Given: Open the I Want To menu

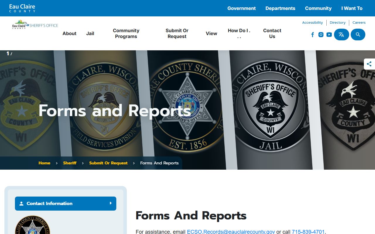Looking at the screenshot, I should tap(352, 8).
